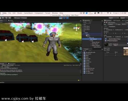This screenshot has width=128, height=101.
Task: Switch to the Animation tab
Action: (x=12, y=64)
